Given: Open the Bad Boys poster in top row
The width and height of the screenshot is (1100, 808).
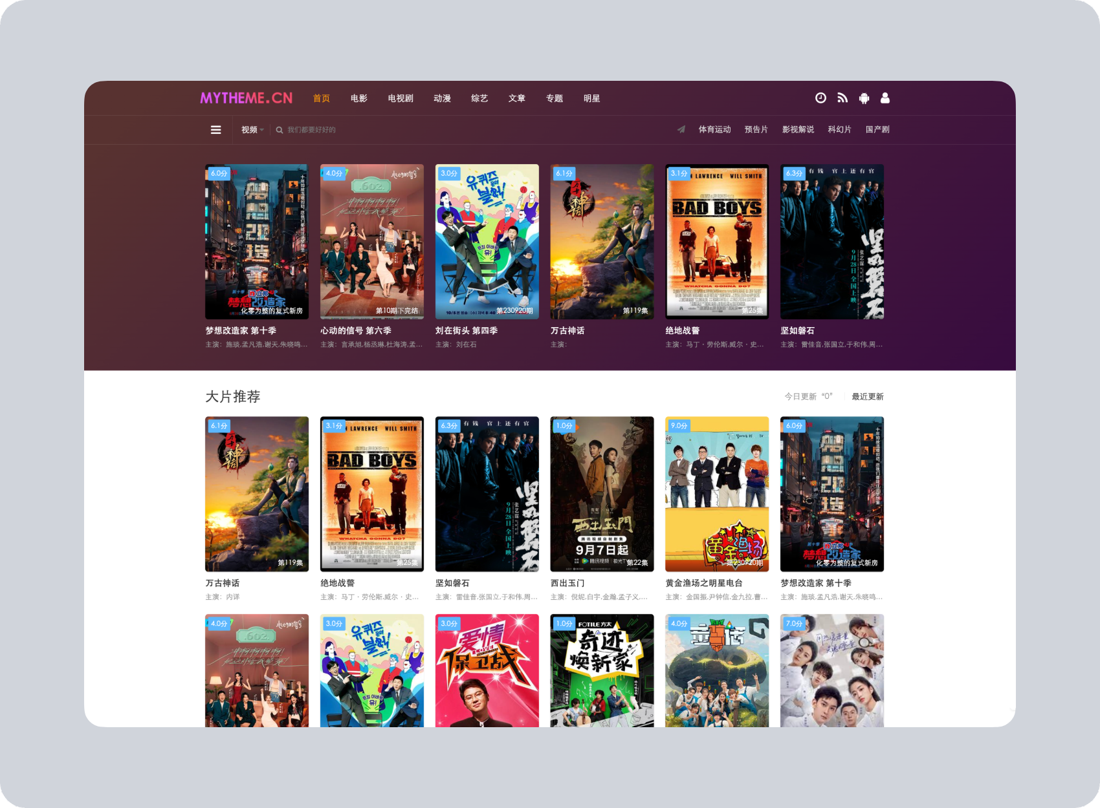Looking at the screenshot, I should 717,241.
